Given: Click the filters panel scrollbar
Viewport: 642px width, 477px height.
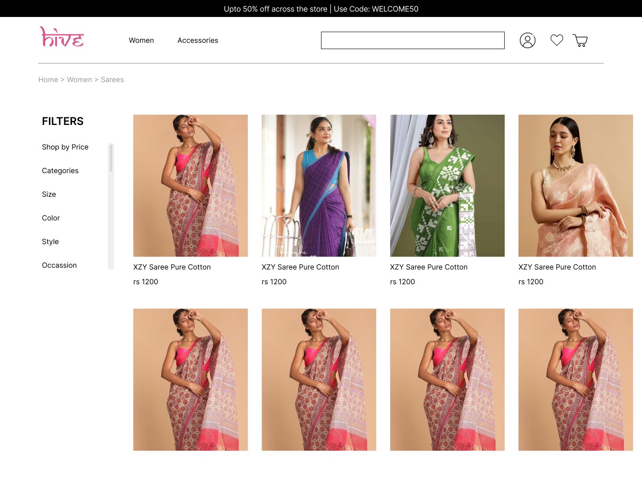Looking at the screenshot, I should click(x=111, y=206).
